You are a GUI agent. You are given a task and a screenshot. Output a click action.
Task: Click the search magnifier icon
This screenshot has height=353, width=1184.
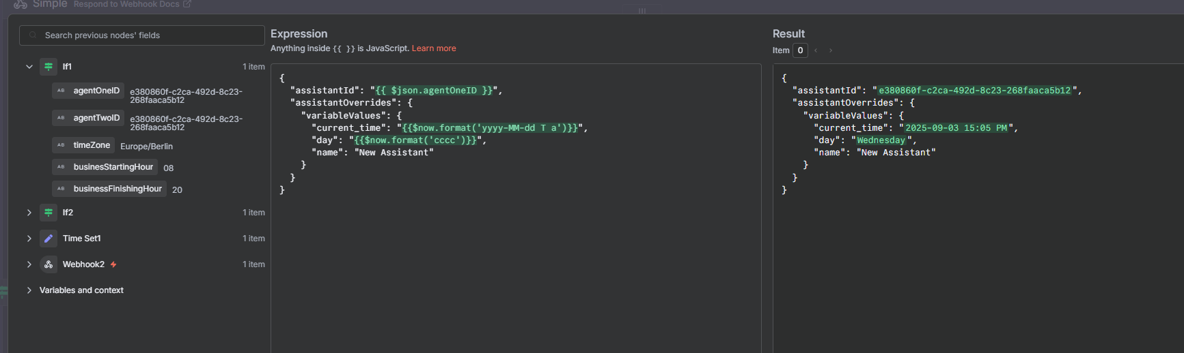coord(33,35)
